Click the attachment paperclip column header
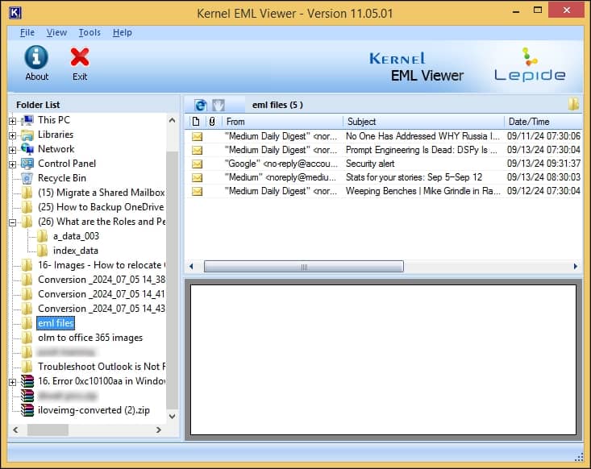This screenshot has width=591, height=469. (212, 122)
